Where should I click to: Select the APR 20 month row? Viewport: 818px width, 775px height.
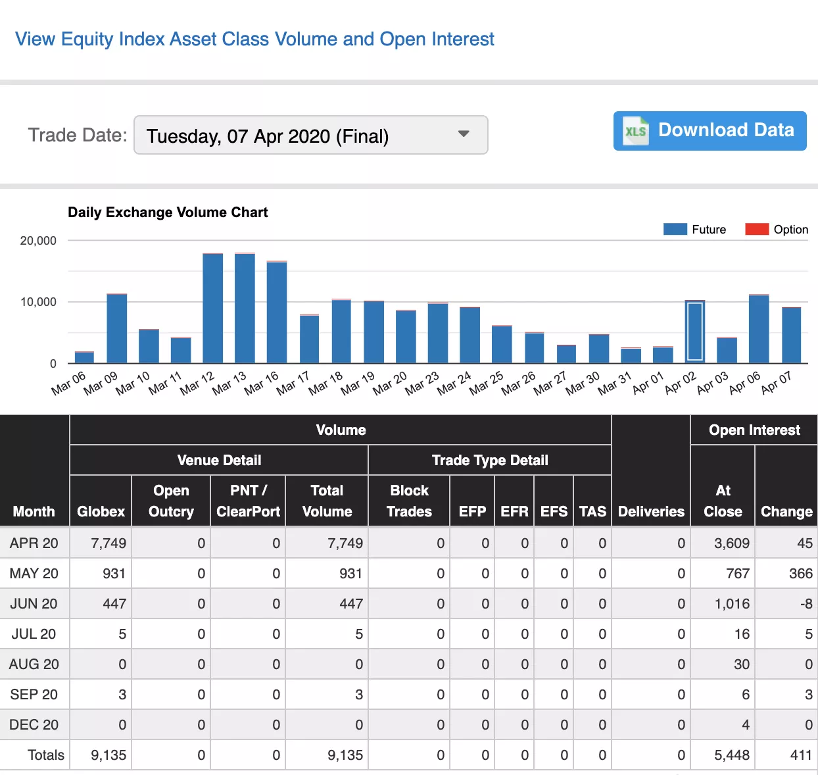coord(34,543)
